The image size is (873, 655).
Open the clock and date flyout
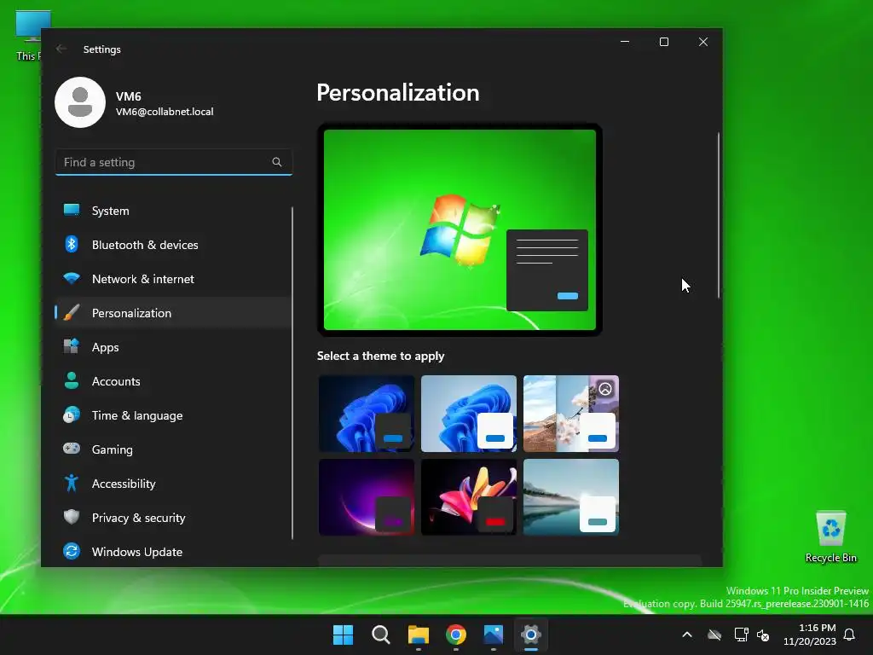[810, 635]
